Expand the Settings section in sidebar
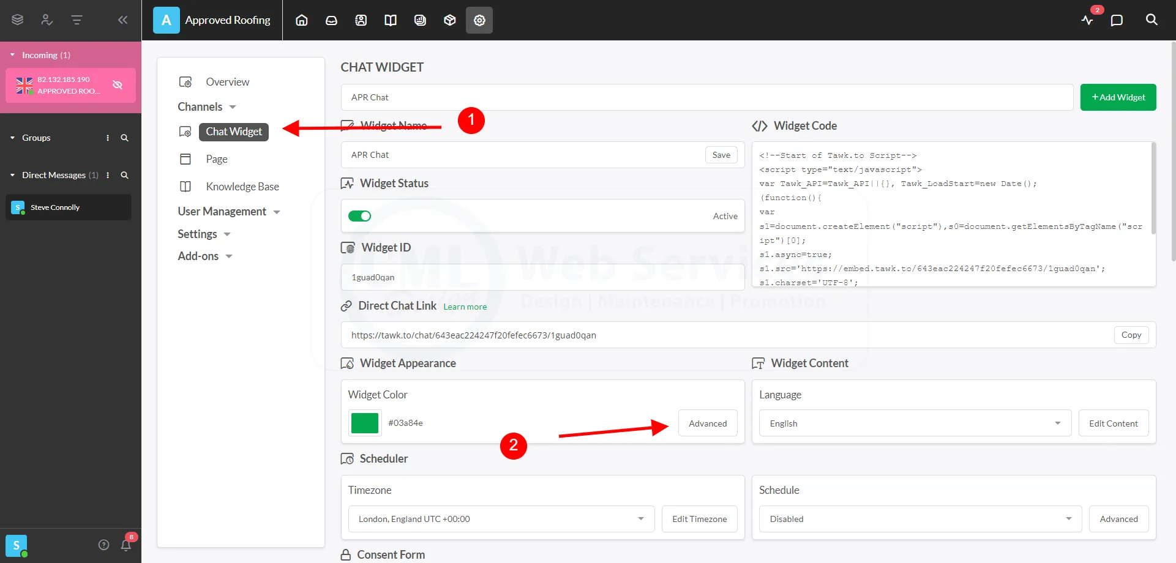Viewport: 1176px width, 563px height. coord(198,234)
